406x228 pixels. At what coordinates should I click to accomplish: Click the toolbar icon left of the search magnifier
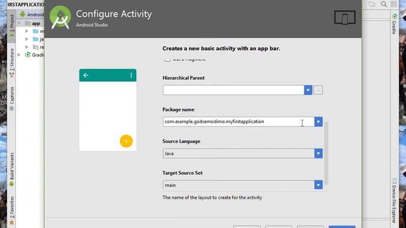[372, 4]
